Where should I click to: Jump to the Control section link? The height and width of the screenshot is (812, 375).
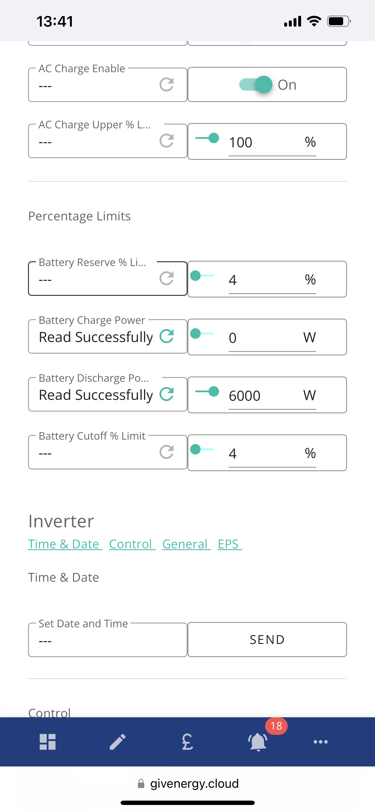tap(132, 544)
